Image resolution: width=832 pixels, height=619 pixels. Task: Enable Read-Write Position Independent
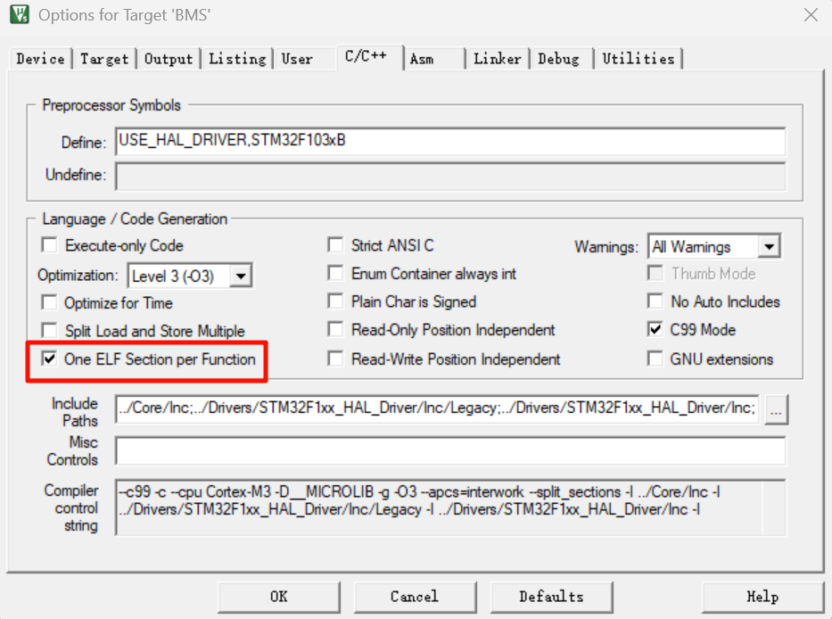tap(335, 359)
